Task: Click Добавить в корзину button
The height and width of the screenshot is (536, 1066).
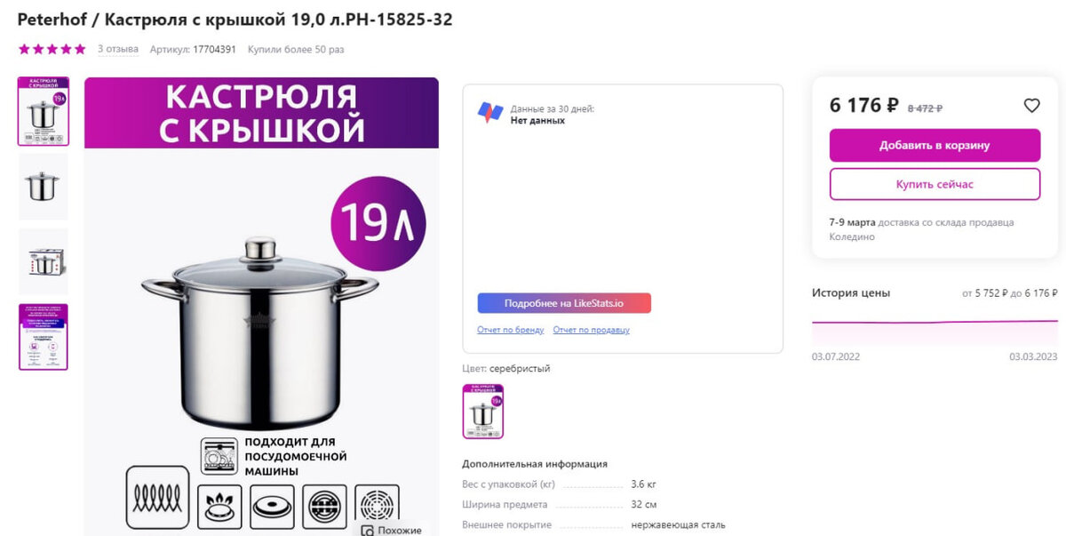Action: coord(935,145)
